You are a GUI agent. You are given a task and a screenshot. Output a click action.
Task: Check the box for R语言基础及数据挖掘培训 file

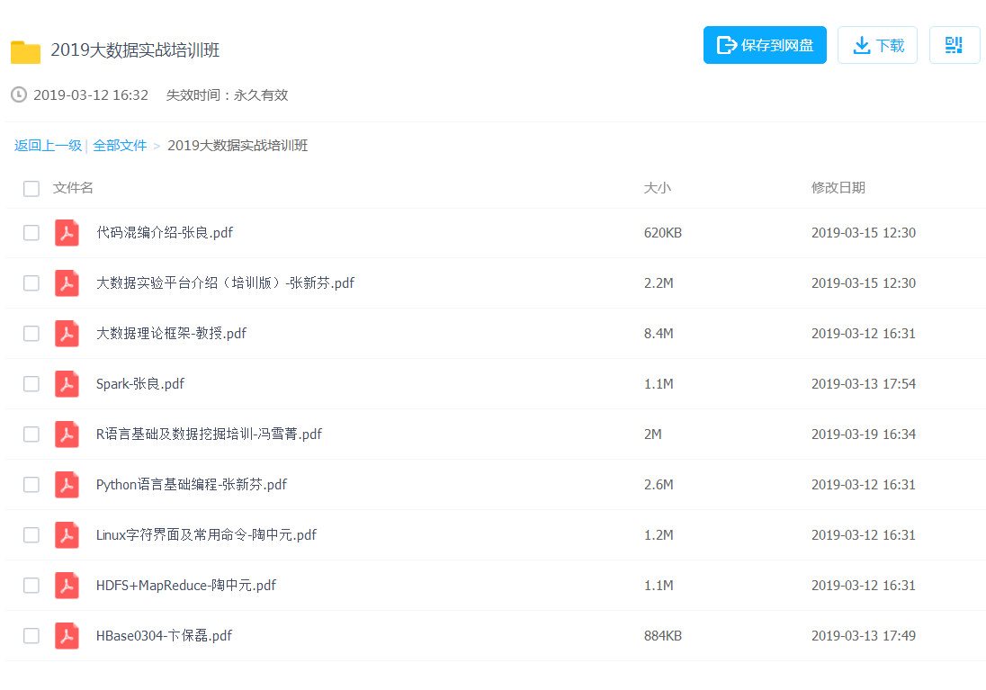tap(31, 435)
